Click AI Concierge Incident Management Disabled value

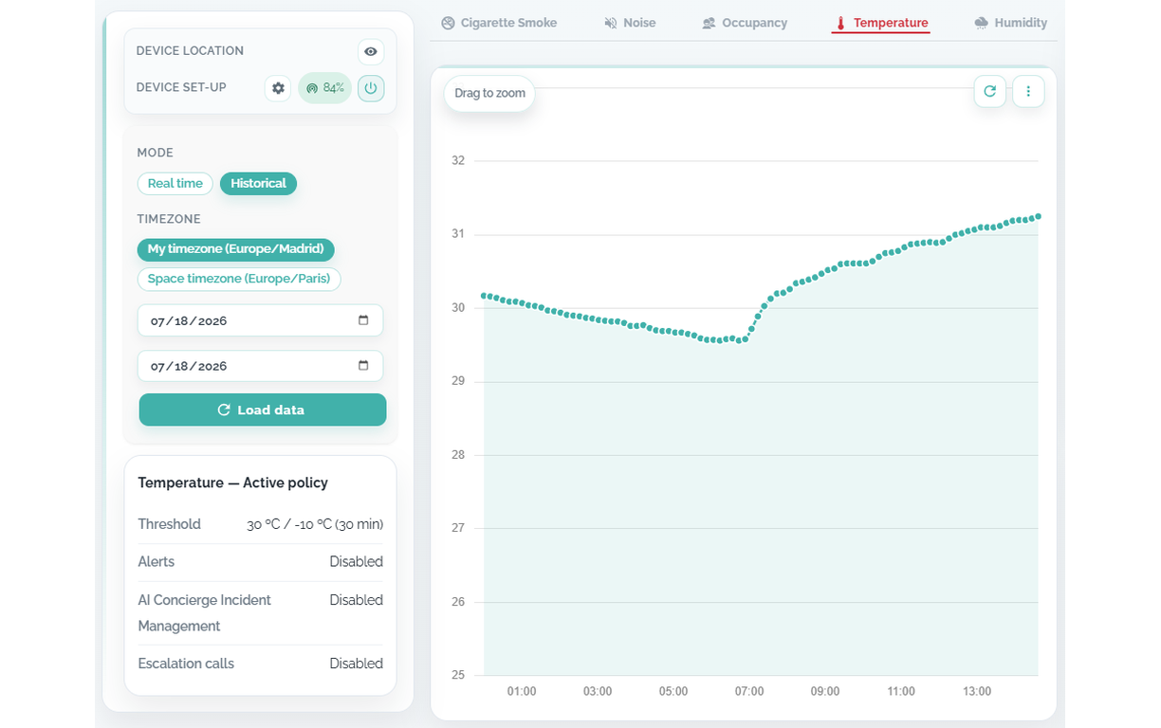[x=356, y=600]
